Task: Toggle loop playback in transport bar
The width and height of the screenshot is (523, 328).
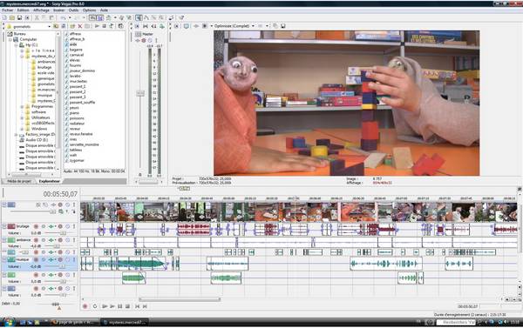Action: click(x=95, y=306)
